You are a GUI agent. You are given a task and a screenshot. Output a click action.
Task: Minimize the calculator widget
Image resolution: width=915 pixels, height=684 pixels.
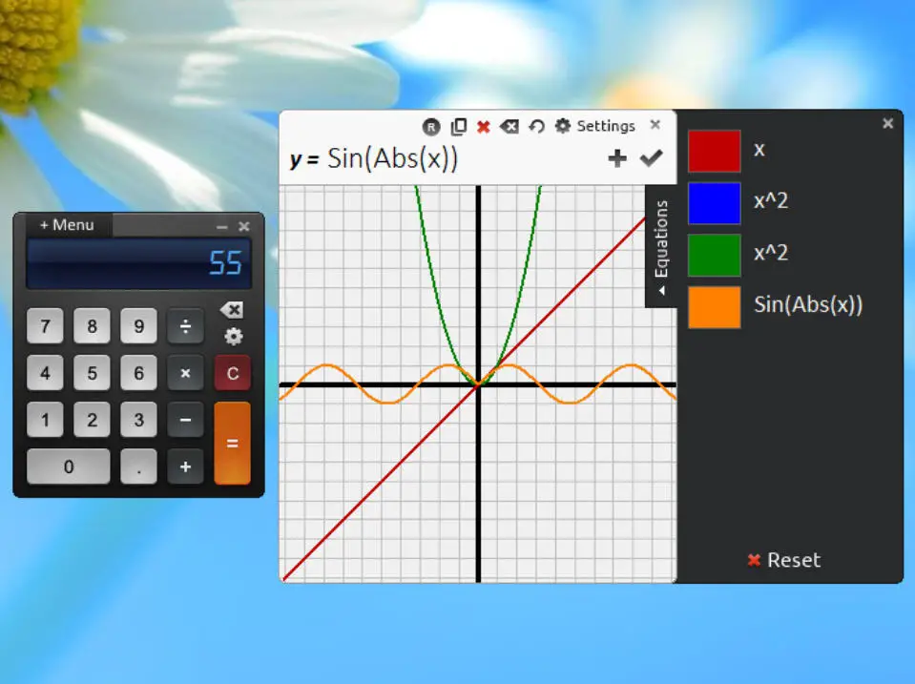click(x=221, y=226)
